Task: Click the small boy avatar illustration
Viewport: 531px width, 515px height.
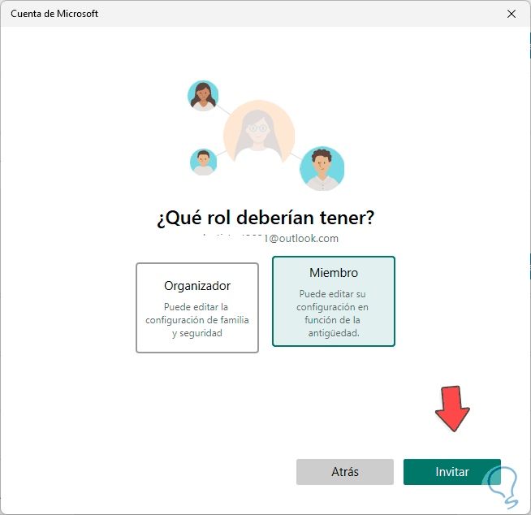Action: coord(203,162)
